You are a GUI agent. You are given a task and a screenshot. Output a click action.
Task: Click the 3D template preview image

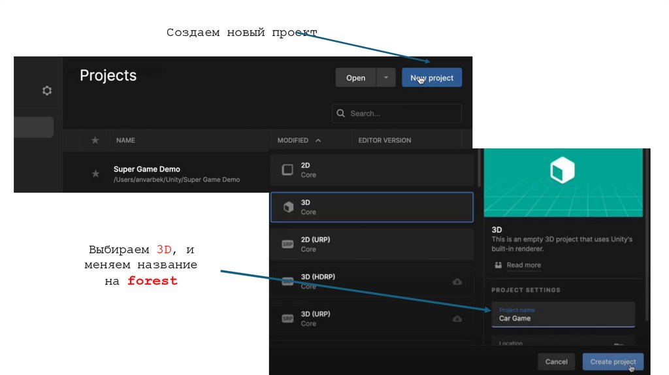click(x=563, y=182)
